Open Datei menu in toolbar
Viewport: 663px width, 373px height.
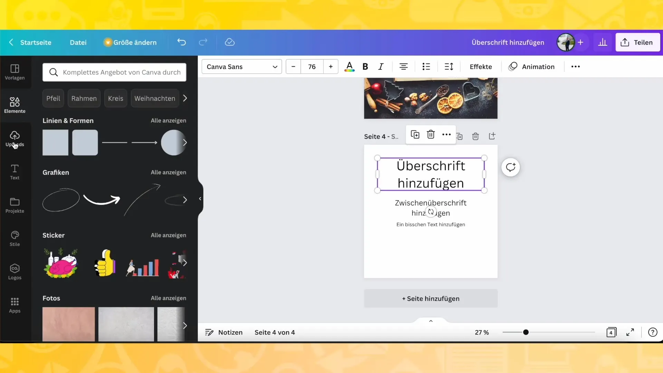78,42
